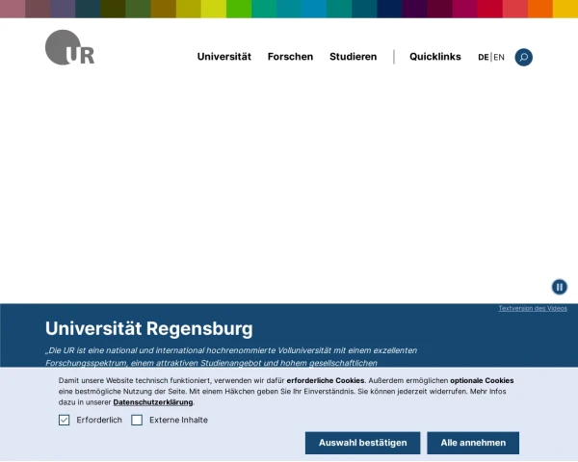
Task: Open the Universität menu
Action: (224, 57)
